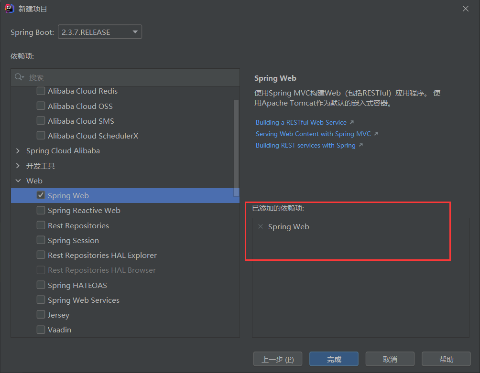This screenshot has width=480, height=373.
Task: Open Building REST services with Spring link
Action: (x=305, y=145)
